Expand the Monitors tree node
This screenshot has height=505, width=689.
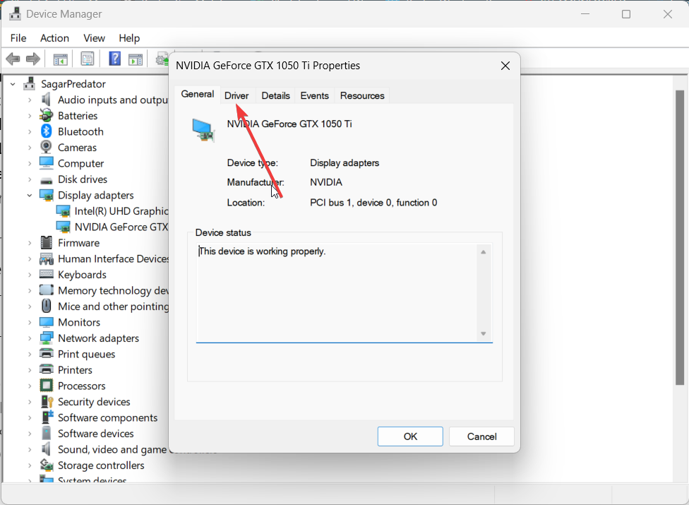click(30, 322)
